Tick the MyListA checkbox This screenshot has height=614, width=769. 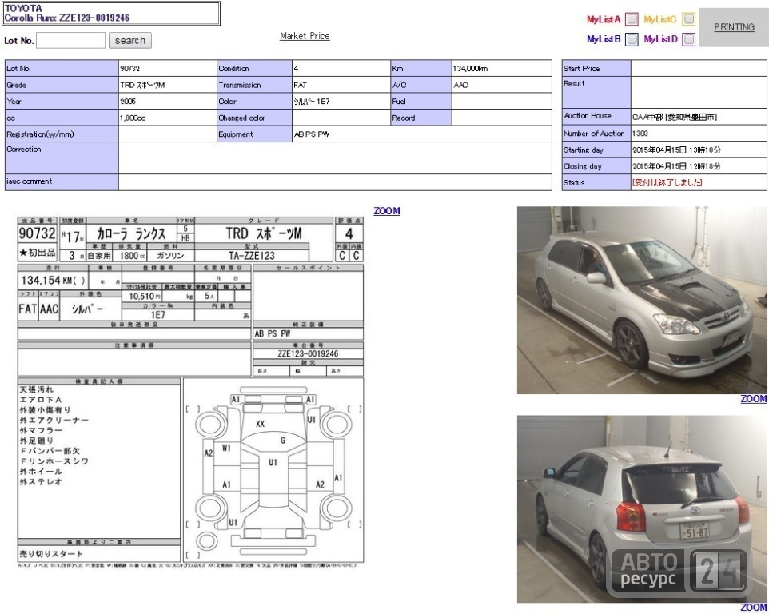632,19
